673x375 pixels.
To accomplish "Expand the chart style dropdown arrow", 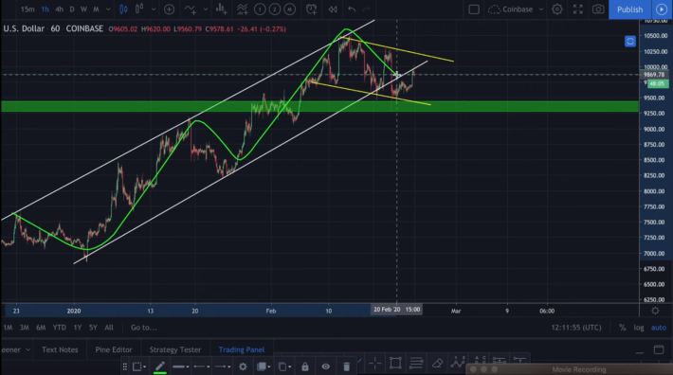I will 154,9.
